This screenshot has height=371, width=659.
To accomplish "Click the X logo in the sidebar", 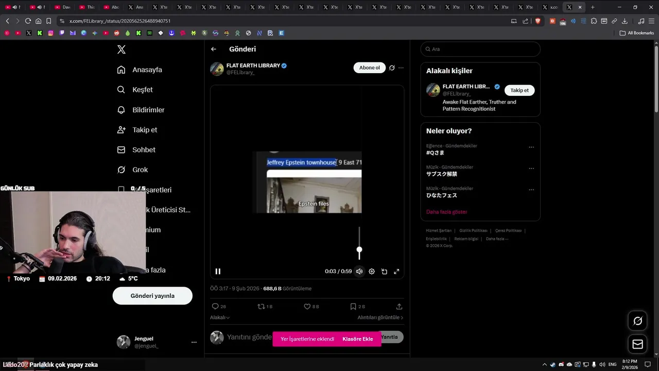I will coord(121,49).
